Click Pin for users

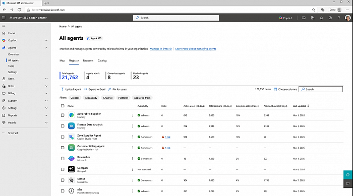tap(117, 89)
